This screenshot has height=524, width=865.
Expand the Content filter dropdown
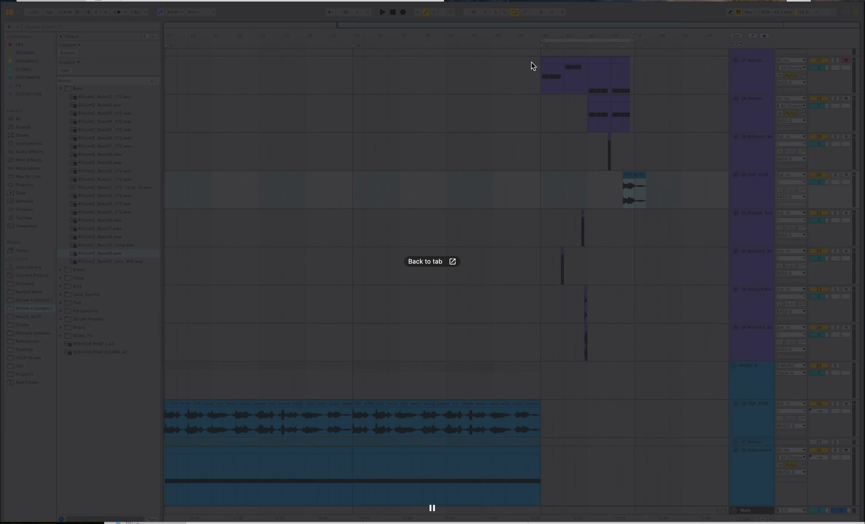click(x=69, y=45)
